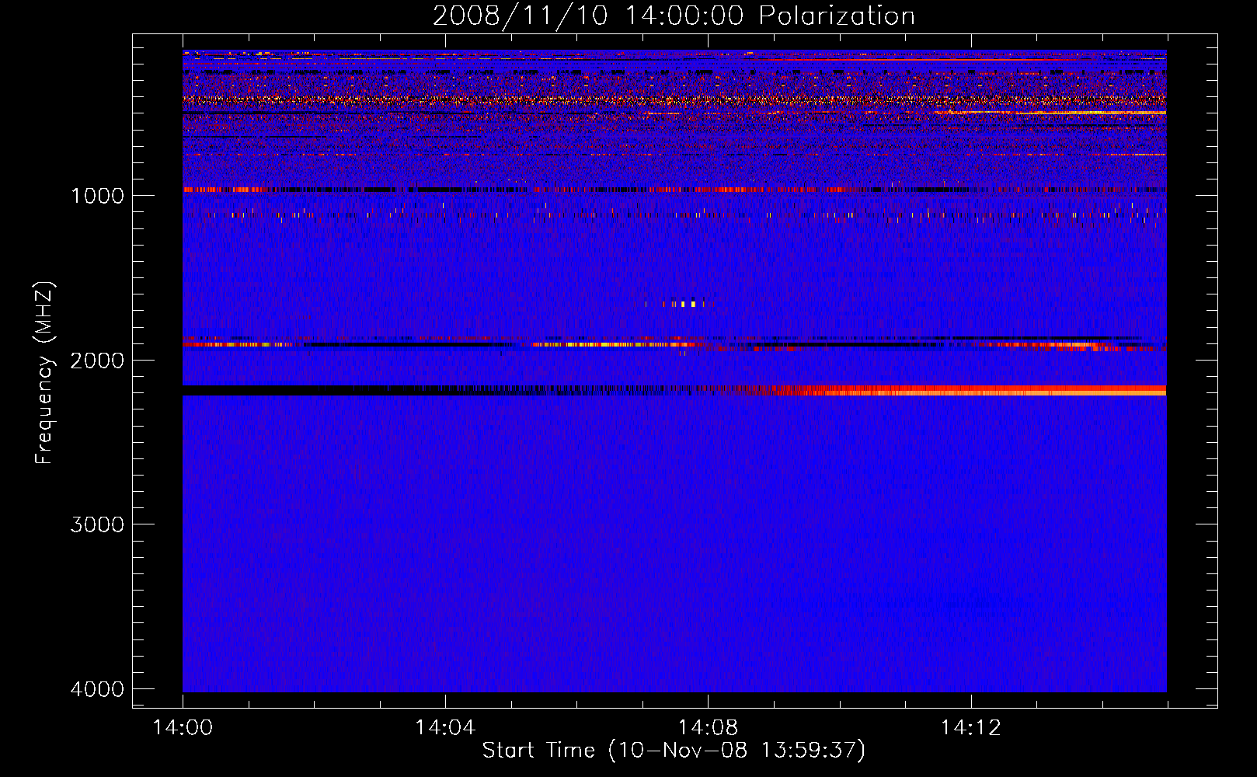Click the black band segment near 2200 MHz

(x=311, y=390)
